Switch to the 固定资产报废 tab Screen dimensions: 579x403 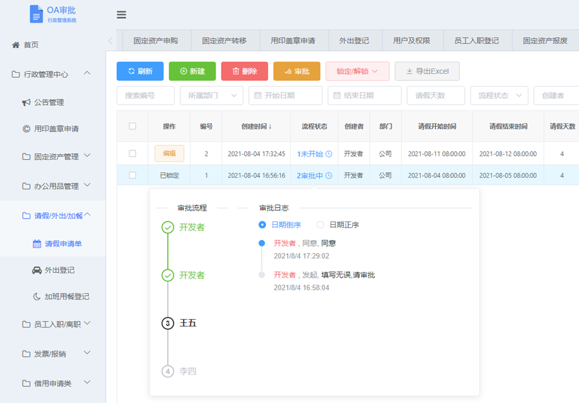pyautogui.click(x=546, y=41)
